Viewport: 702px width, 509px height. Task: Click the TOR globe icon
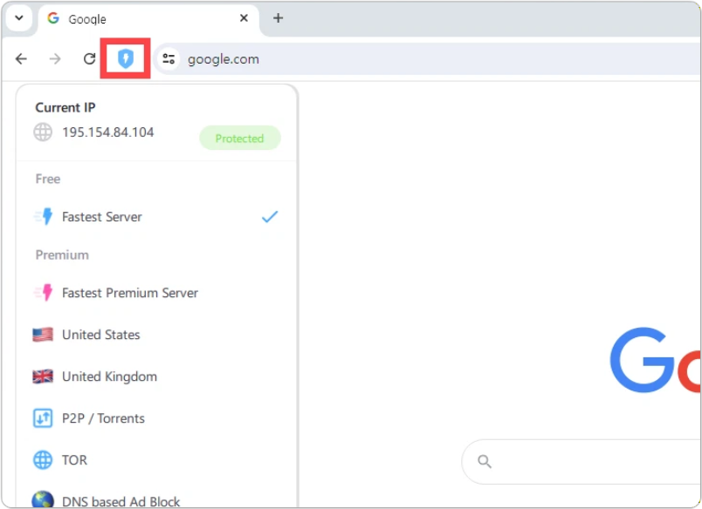point(43,460)
